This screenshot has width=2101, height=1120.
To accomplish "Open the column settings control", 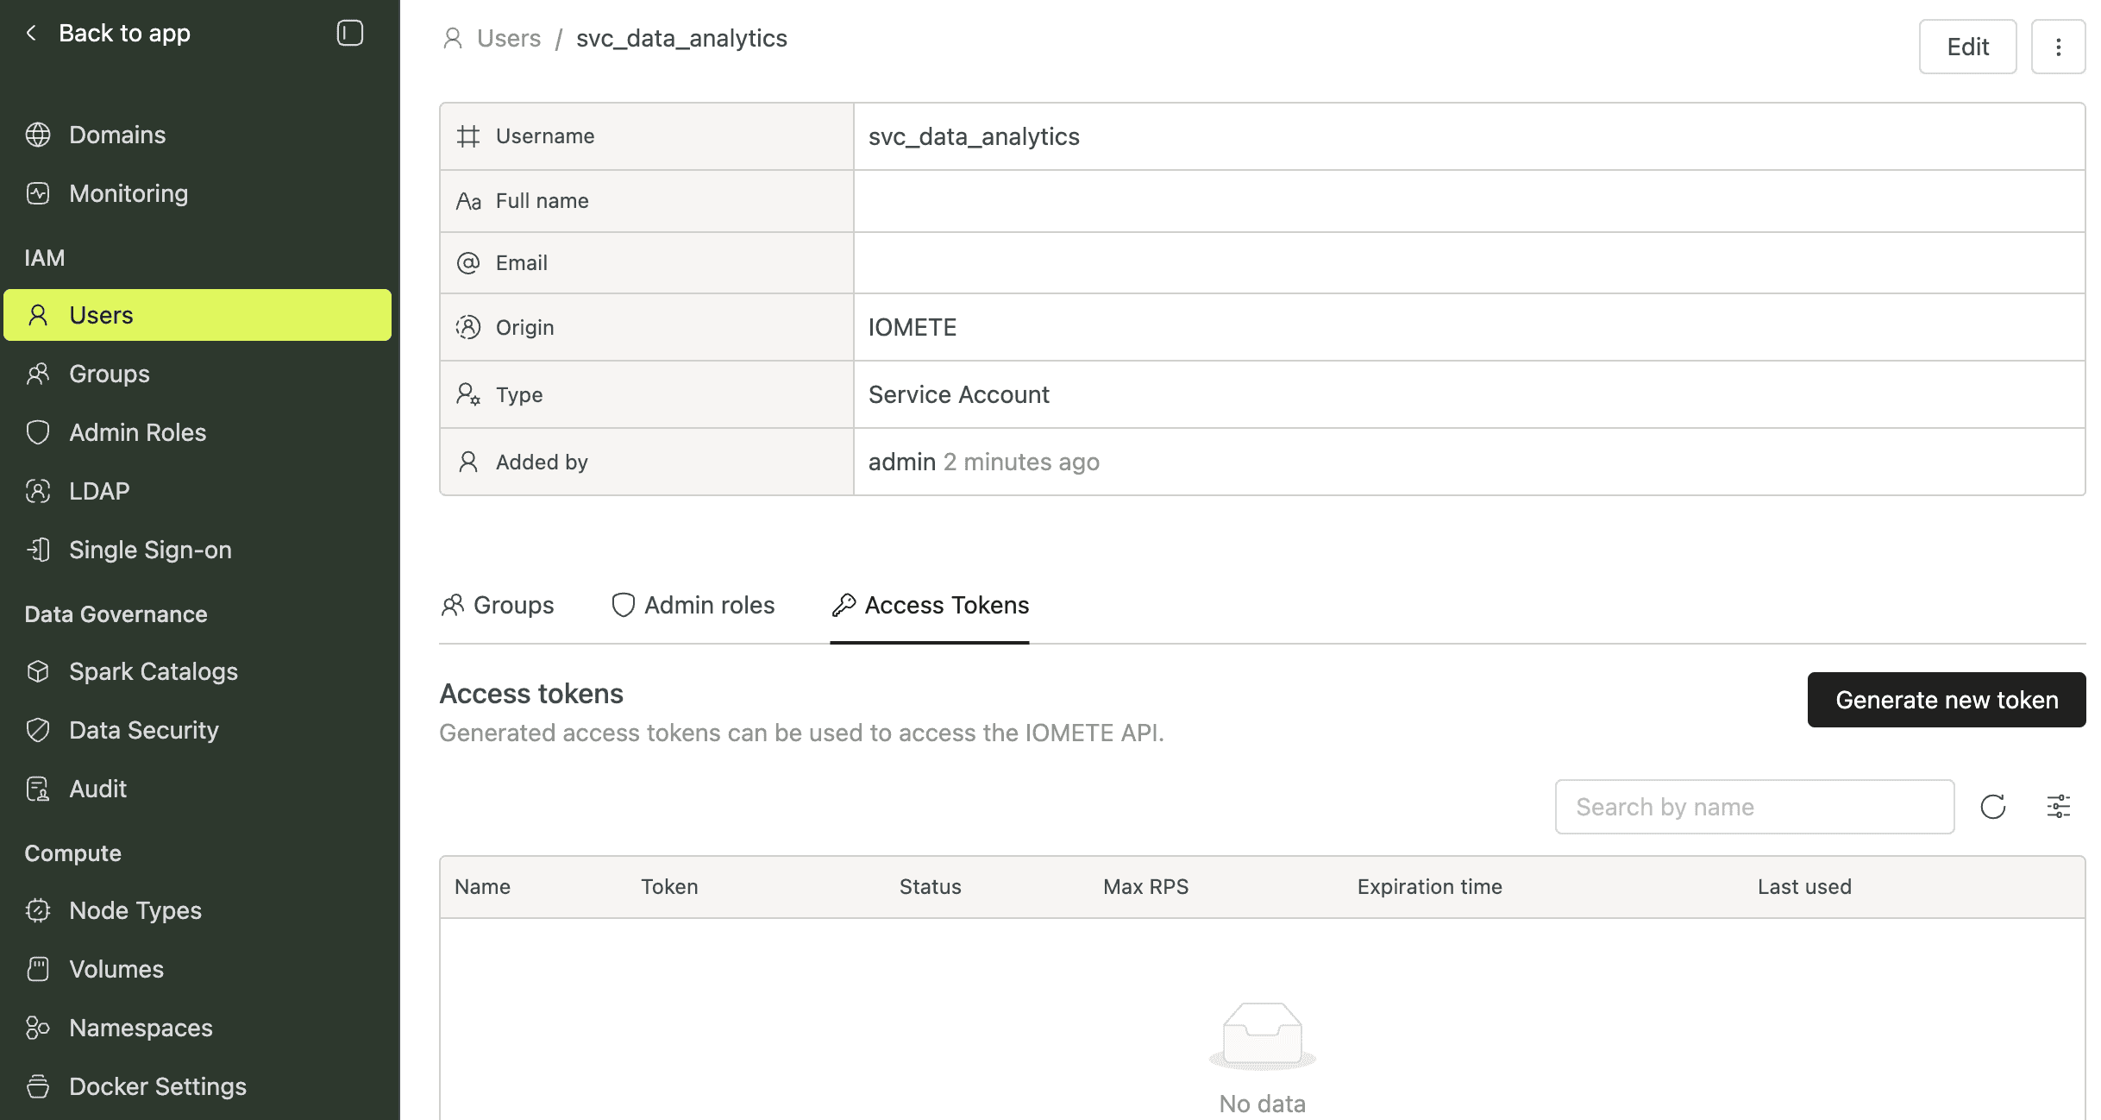I will tap(2060, 806).
